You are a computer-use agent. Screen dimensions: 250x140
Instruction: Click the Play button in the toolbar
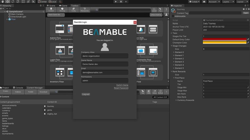[116, 2]
